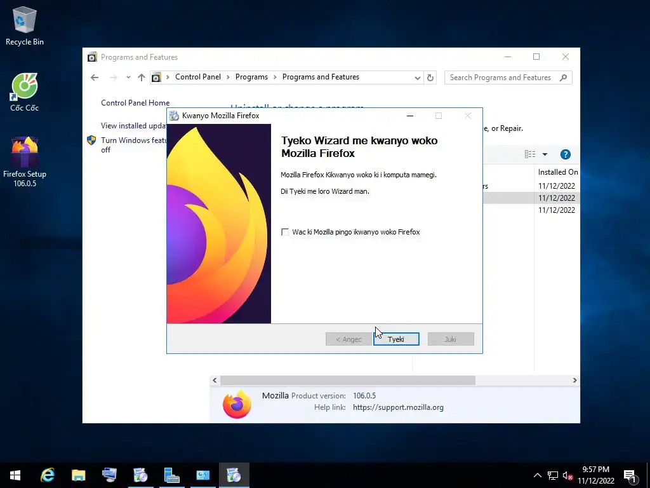Image resolution: width=650 pixels, height=488 pixels.
Task: Click the right scroll arrow in program list
Action: coord(574,380)
